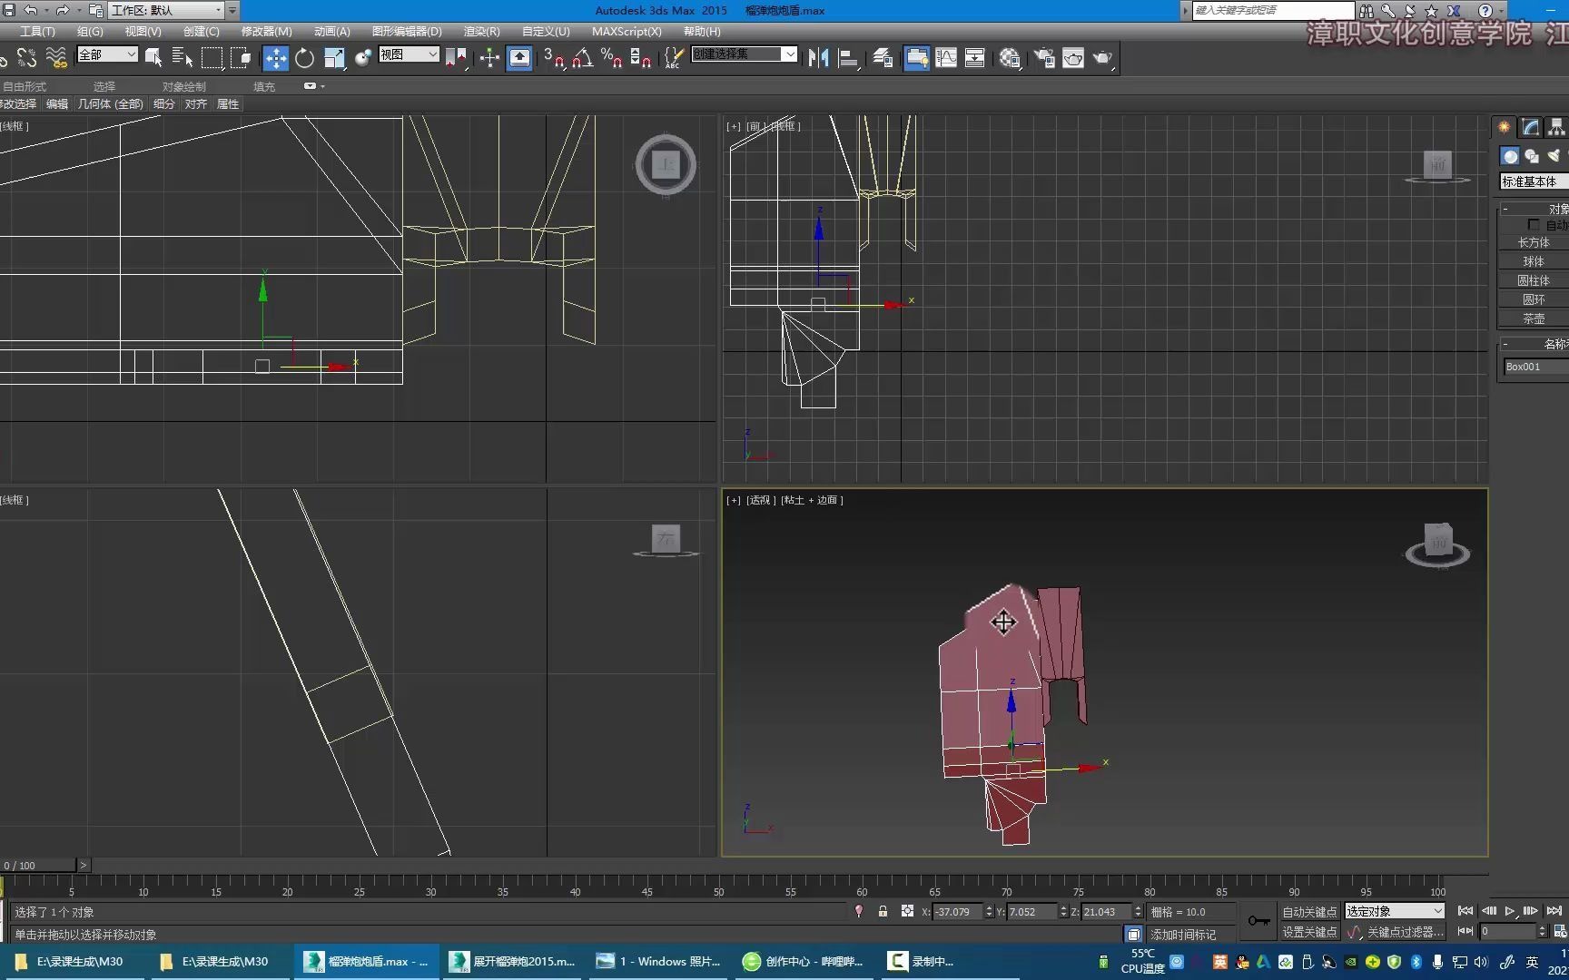Enable the 自动 autogrid checkbox
The width and height of the screenshot is (1569, 980).
pyautogui.click(x=1534, y=224)
